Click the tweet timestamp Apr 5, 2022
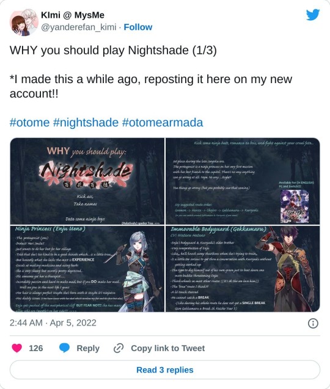Image resolution: width=330 pixels, height=389 pixels. (53, 323)
